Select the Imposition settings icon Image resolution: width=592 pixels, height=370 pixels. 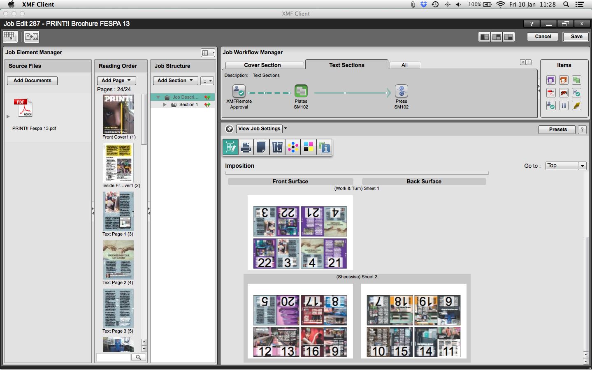click(x=230, y=147)
